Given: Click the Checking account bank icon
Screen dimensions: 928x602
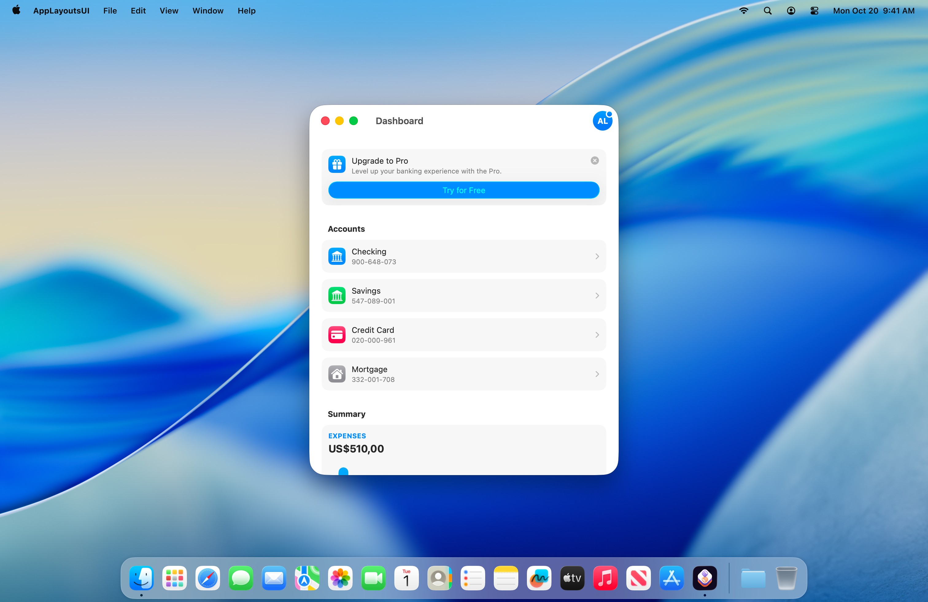Looking at the screenshot, I should [x=337, y=256].
